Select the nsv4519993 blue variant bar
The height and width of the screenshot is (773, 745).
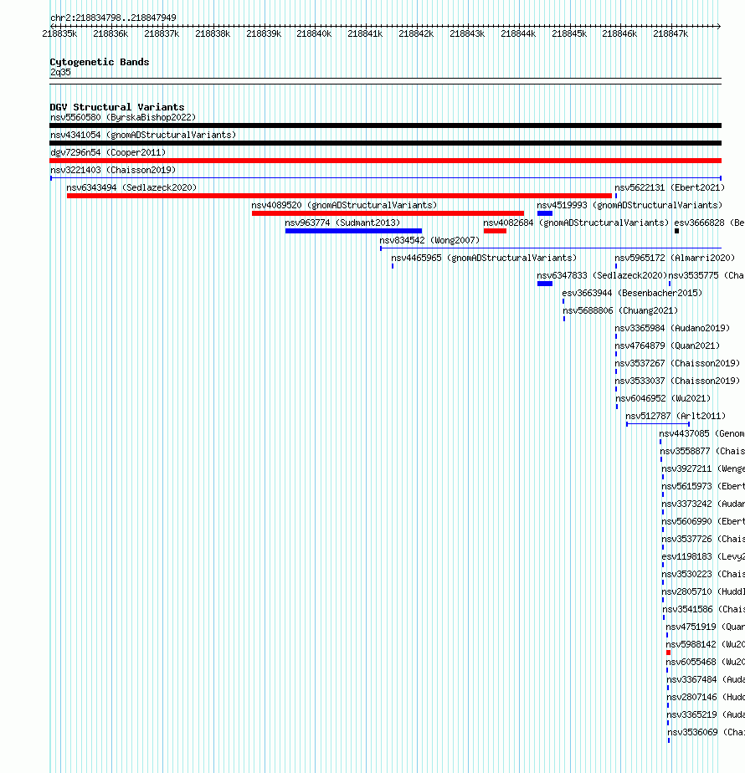545,213
